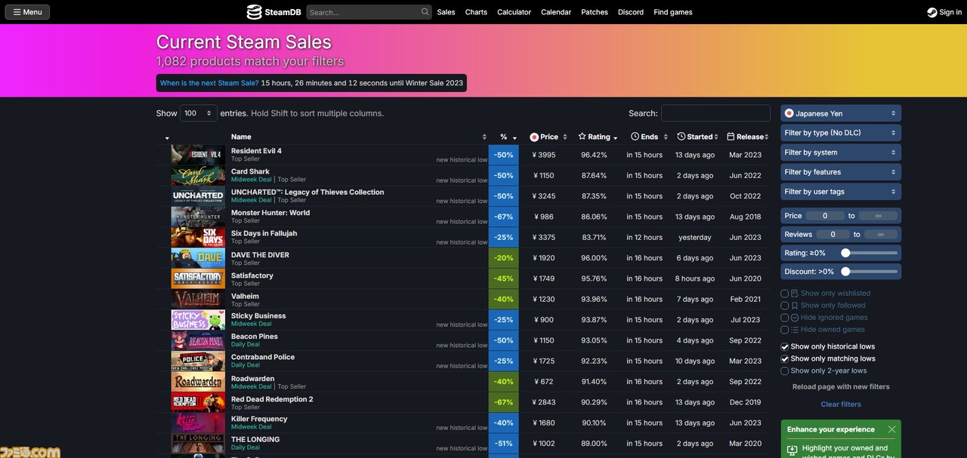Click UNCHARTED Legacy of Thieves Collection link
Screen dimensions: 967x458
[307, 192]
